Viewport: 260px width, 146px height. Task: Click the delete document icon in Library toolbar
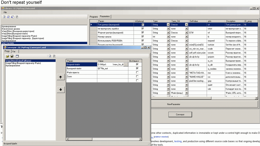click(x=17, y=17)
